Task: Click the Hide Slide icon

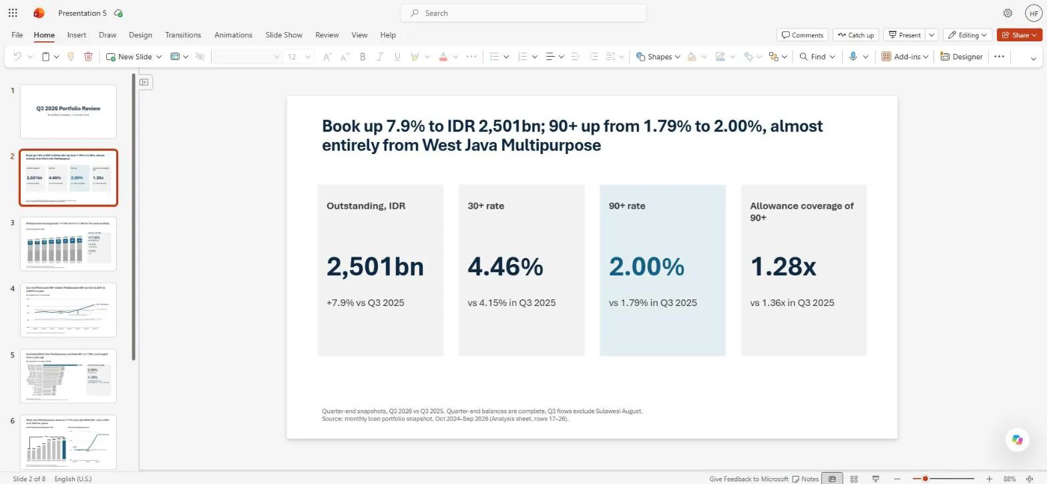Action: (200, 57)
